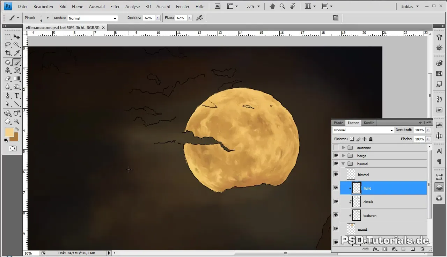Image resolution: width=447 pixels, height=257 pixels.
Task: Select the Eraser tool
Action: pyautogui.click(x=8, y=79)
